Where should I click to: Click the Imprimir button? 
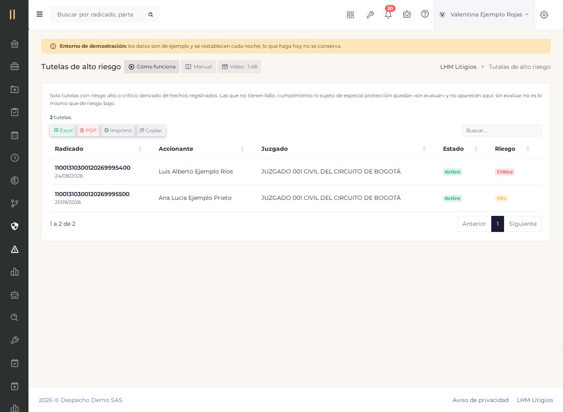point(118,131)
